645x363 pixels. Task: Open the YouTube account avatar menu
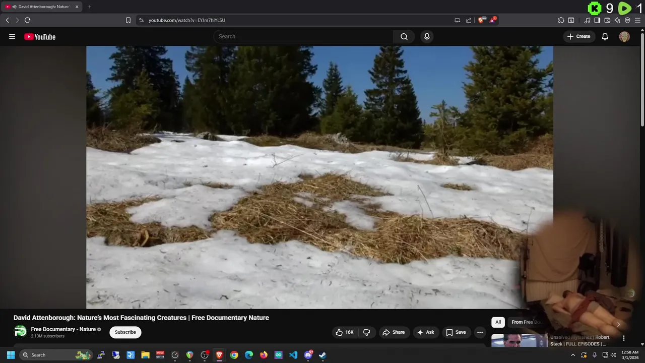(x=624, y=36)
